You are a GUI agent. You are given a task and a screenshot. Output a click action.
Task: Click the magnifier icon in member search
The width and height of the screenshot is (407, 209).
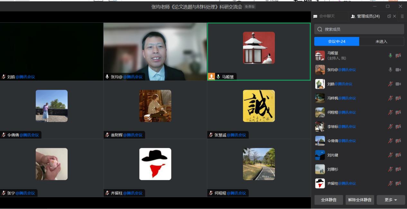click(320, 29)
